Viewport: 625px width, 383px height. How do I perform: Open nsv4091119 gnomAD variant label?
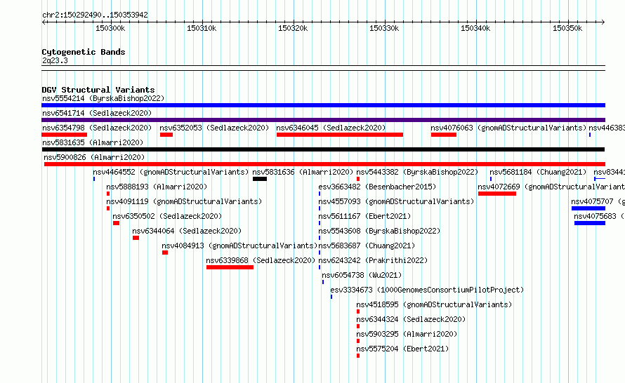pyautogui.click(x=184, y=201)
